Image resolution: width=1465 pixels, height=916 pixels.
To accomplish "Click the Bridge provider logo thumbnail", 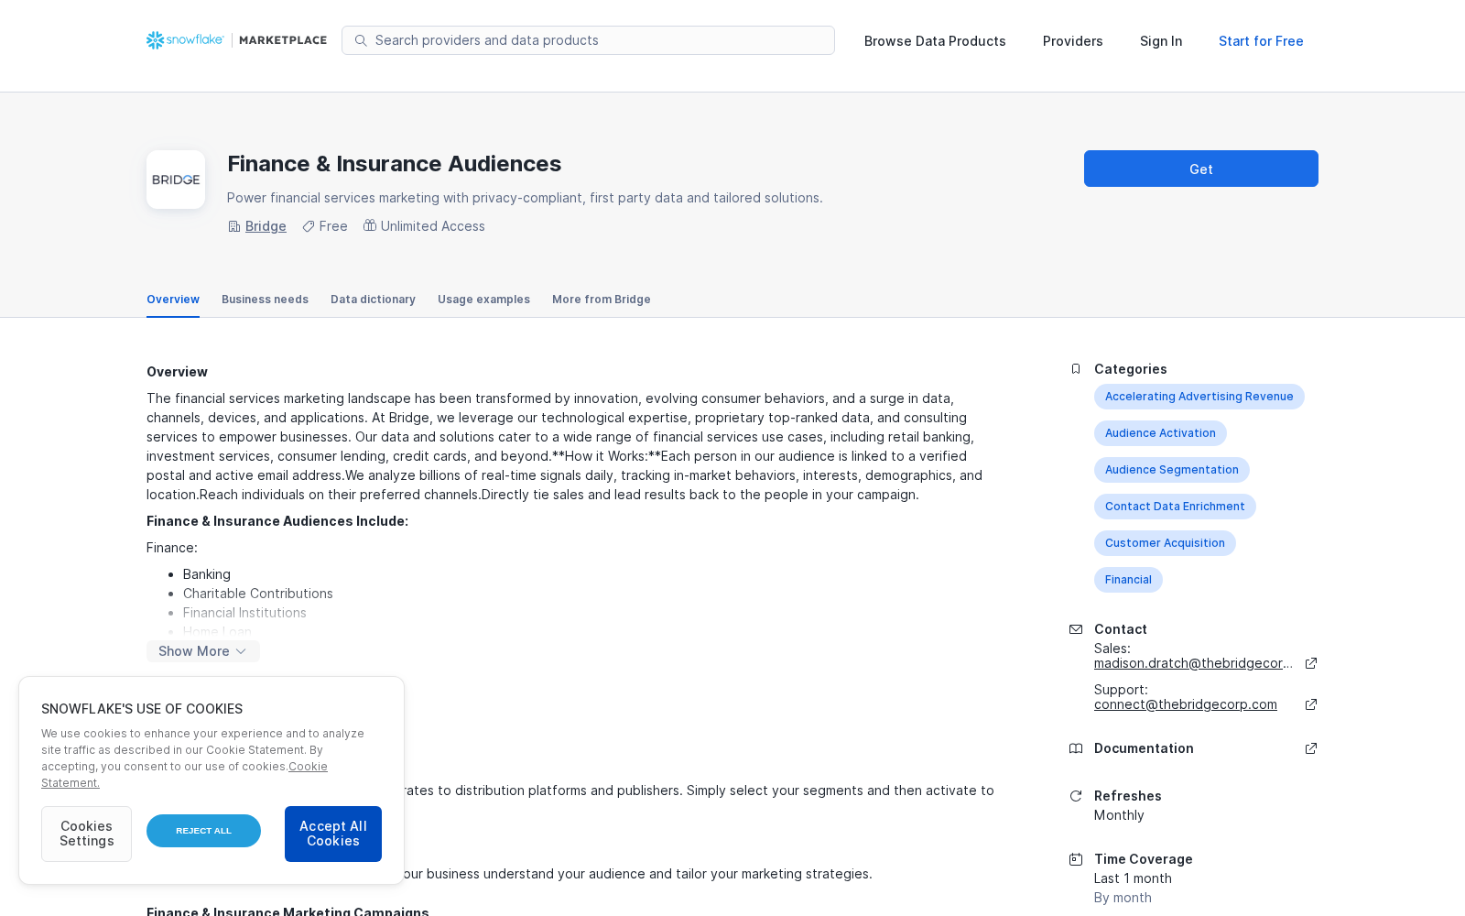I will coord(176,180).
